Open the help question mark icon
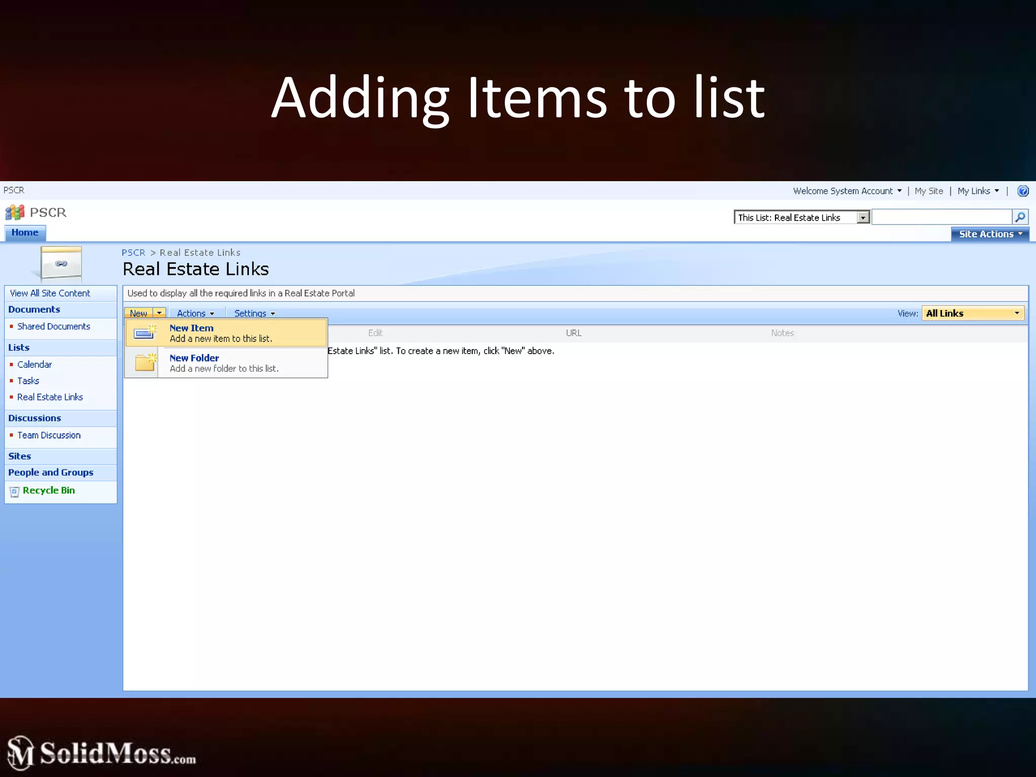Screen dimensions: 1036x777 coord(1023,191)
